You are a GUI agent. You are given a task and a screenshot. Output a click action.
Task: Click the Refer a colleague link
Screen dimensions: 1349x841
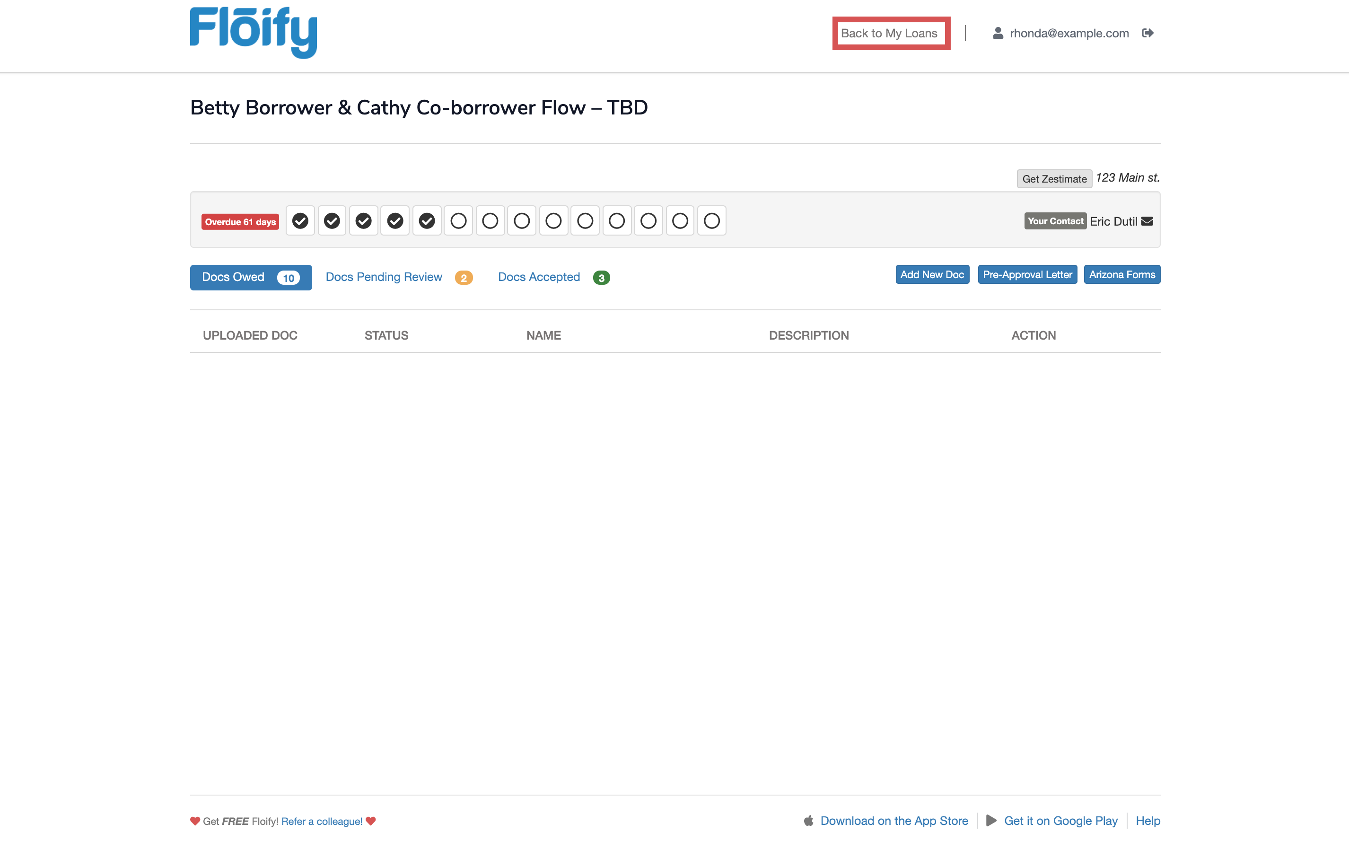(321, 821)
